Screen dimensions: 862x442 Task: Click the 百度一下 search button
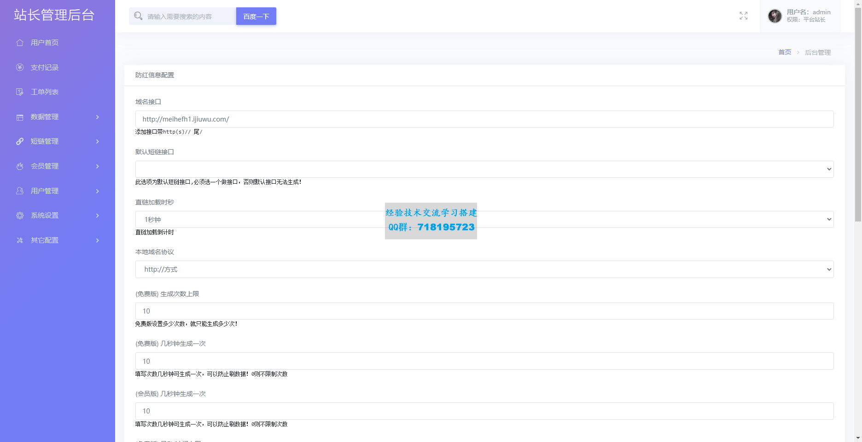tap(256, 16)
